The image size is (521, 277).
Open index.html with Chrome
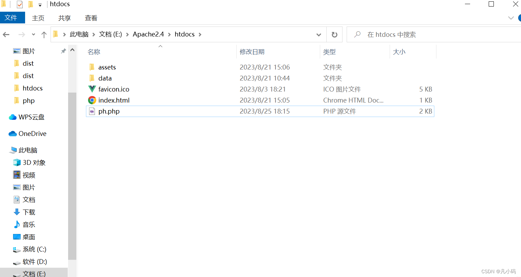tap(114, 100)
